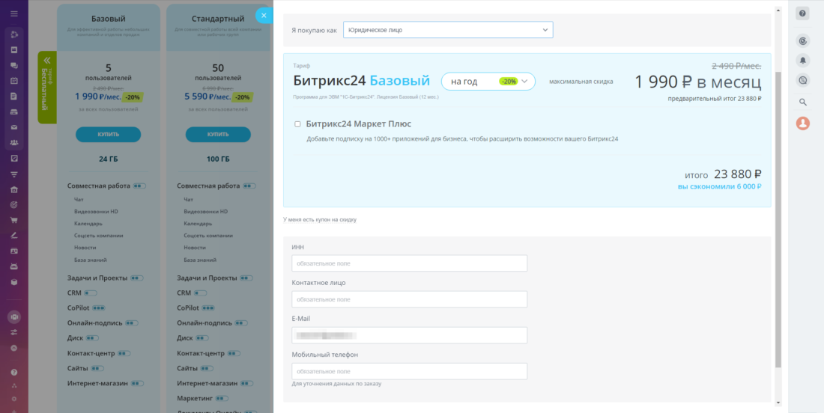This screenshot has width=824, height=413.
Task: Open help question mark in right panel
Action: pos(802,13)
